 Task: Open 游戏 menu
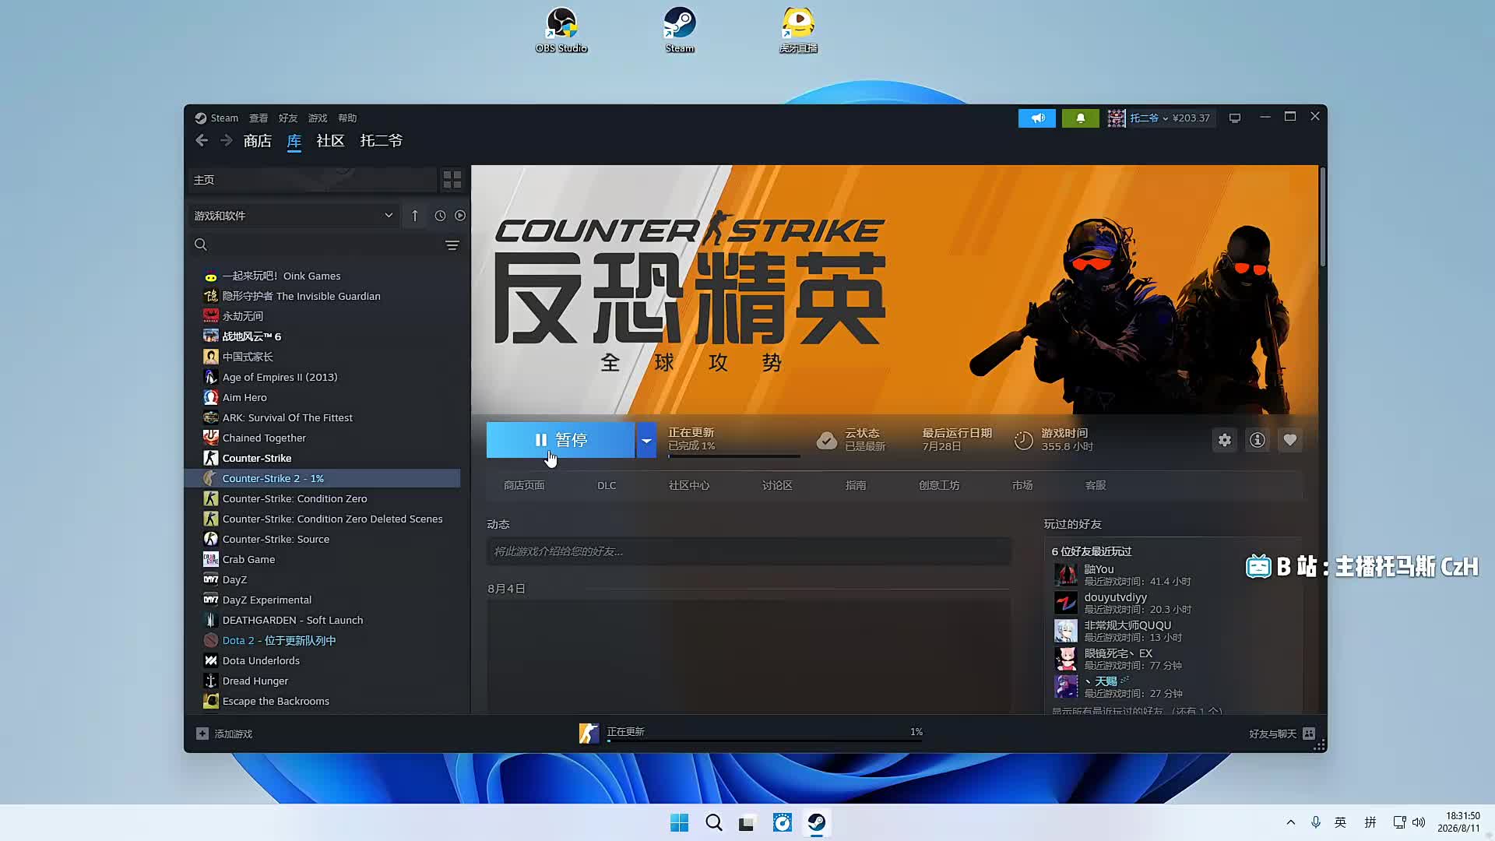pos(318,118)
